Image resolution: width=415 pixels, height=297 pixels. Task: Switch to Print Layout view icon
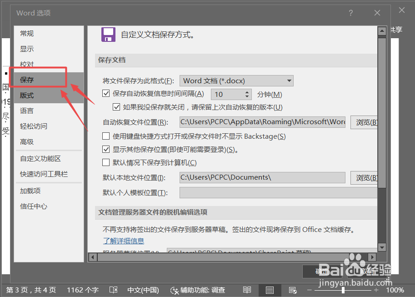pos(270,290)
